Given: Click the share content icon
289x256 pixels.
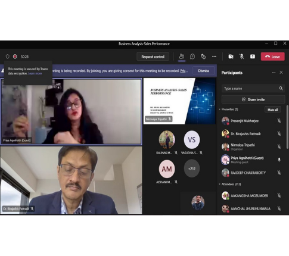Looking at the screenshot, I should pos(253,57).
